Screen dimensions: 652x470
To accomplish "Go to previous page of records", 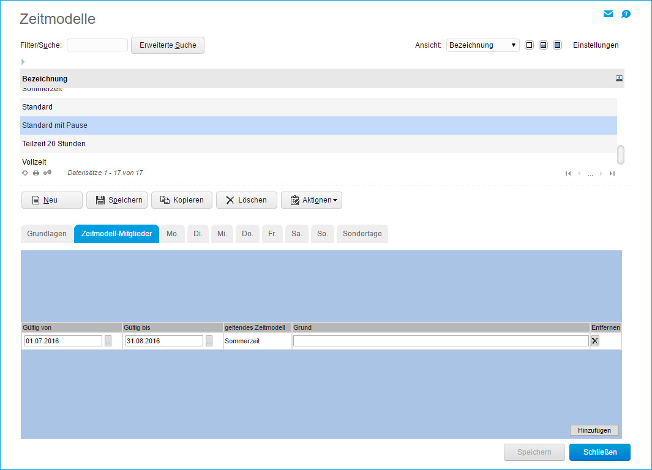I will point(579,173).
